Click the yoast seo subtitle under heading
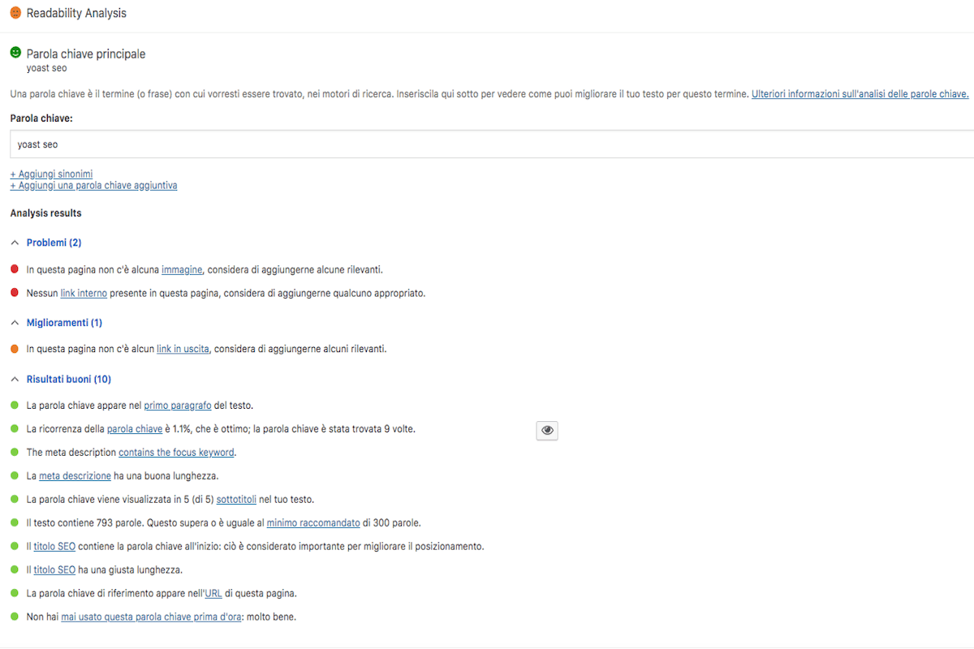 pos(47,68)
